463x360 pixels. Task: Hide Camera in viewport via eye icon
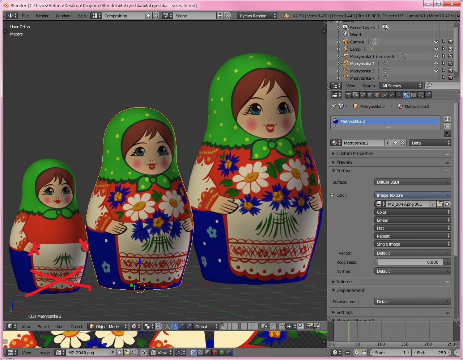pos(436,42)
